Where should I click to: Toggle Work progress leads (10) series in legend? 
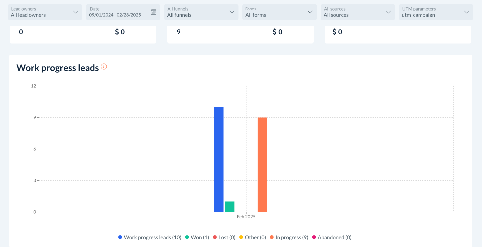click(x=152, y=237)
